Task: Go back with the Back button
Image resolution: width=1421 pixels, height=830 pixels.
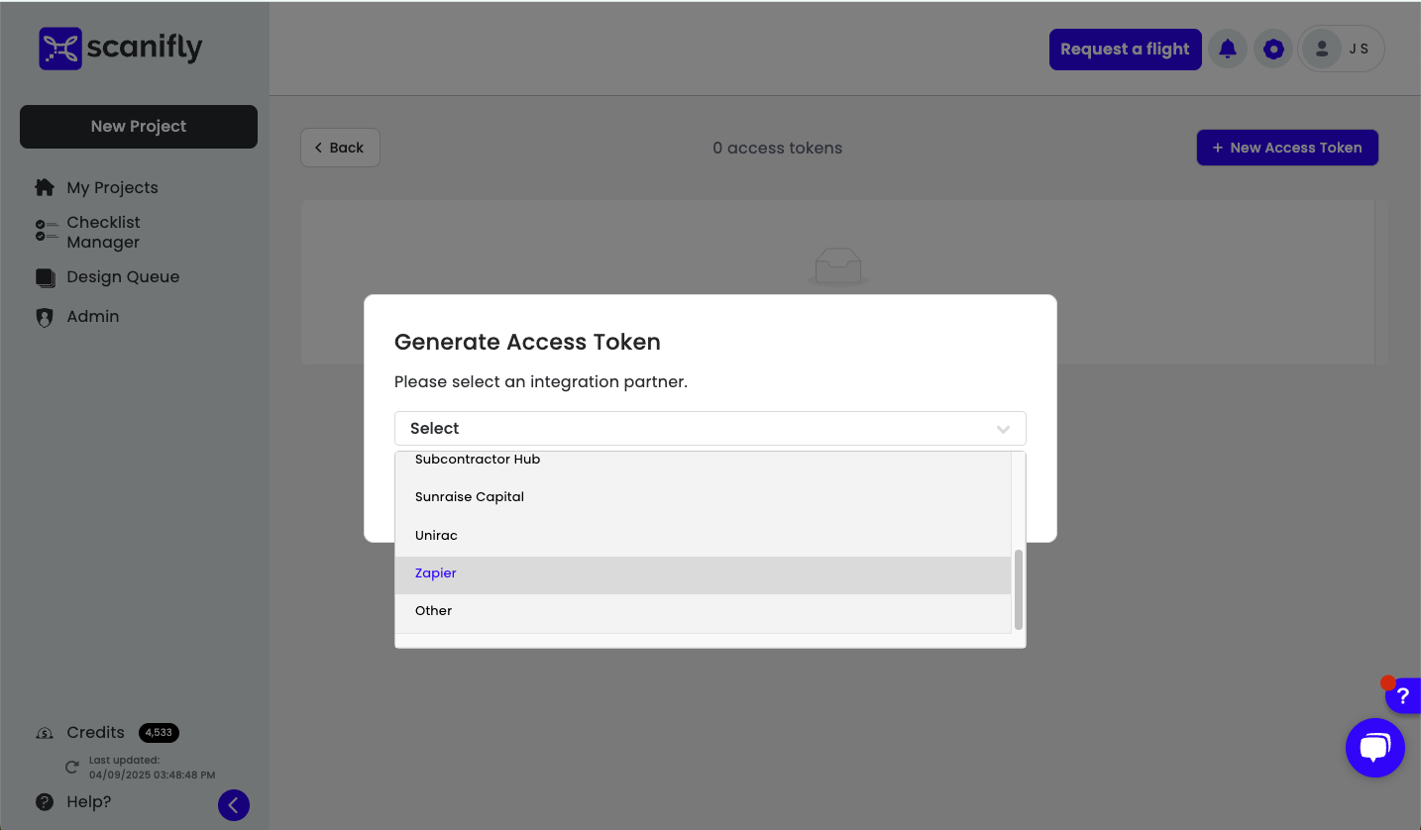Action: coord(340,148)
